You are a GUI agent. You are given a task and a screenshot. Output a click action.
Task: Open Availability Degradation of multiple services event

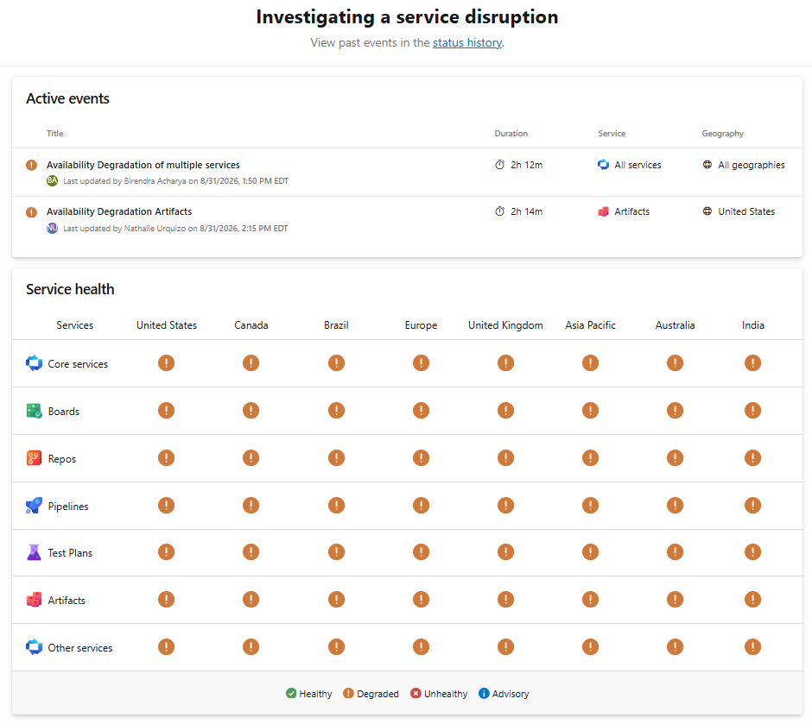(143, 165)
